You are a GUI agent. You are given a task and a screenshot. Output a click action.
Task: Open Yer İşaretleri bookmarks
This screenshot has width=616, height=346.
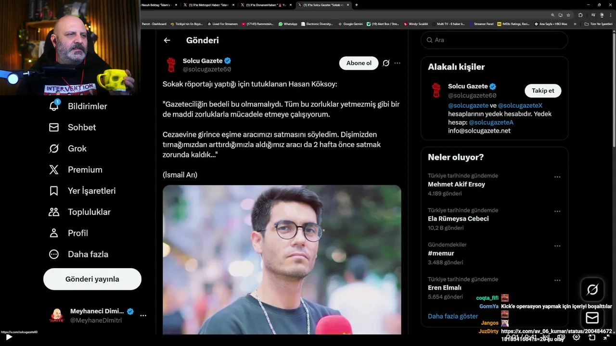(x=82, y=191)
